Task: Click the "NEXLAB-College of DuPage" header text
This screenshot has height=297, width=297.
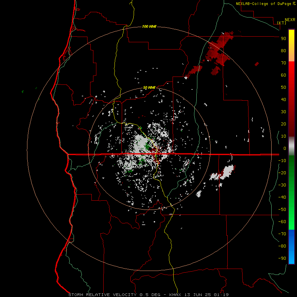Action: coord(263,4)
